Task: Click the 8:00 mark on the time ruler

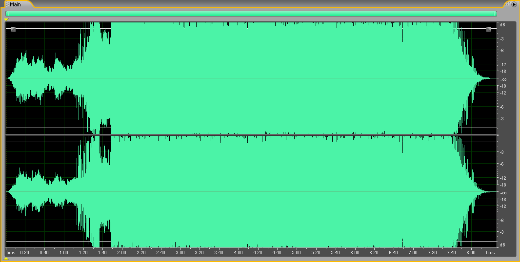Action: tap(471, 252)
